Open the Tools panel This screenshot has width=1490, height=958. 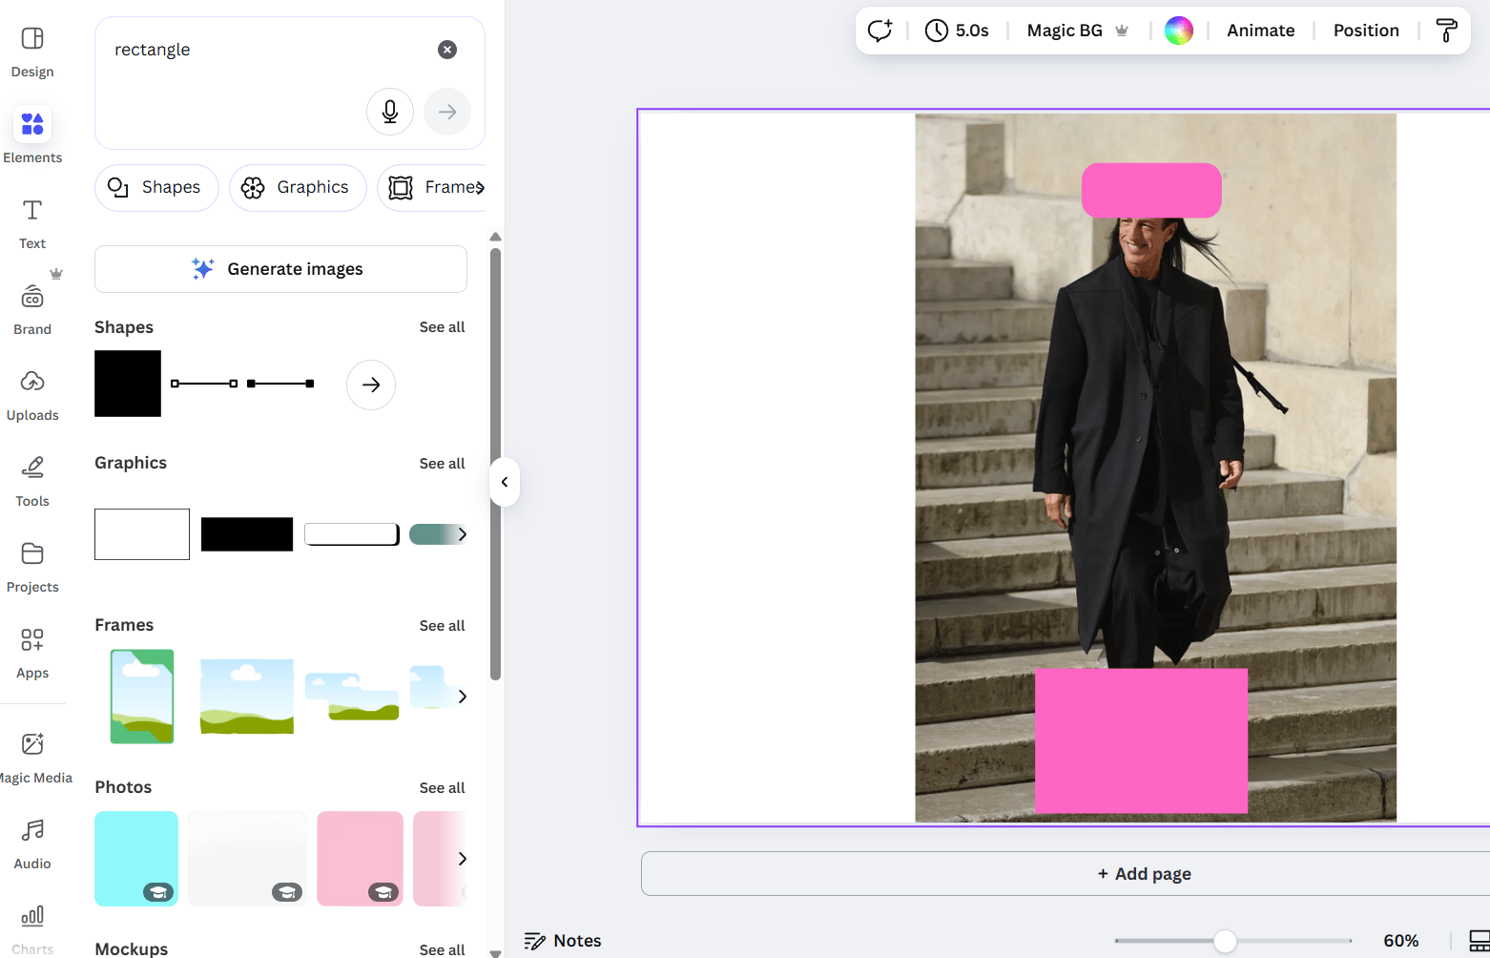pyautogui.click(x=32, y=481)
